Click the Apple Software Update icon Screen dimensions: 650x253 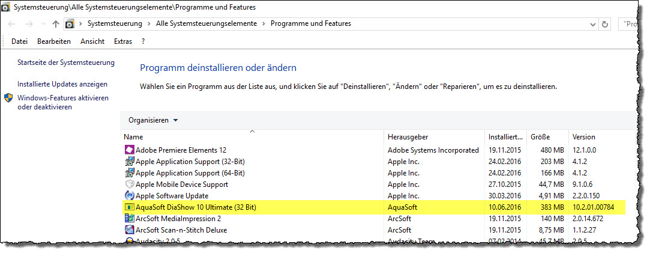coord(129,196)
